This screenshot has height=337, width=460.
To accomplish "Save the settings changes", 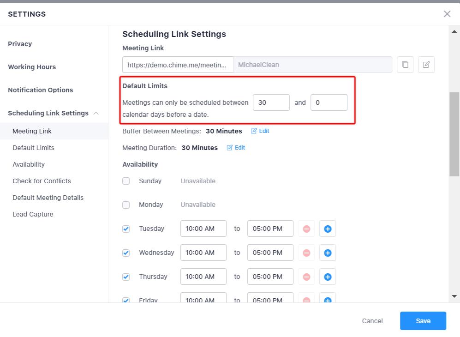I will (423, 321).
